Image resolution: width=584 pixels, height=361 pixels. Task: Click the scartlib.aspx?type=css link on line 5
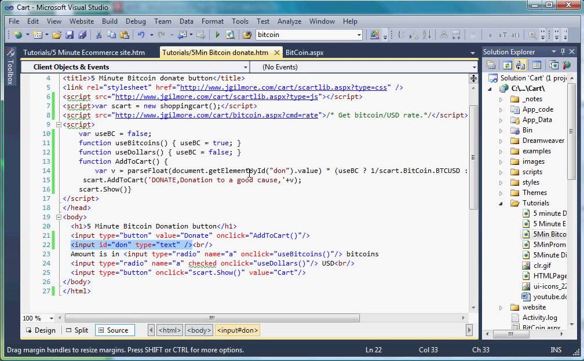point(283,87)
